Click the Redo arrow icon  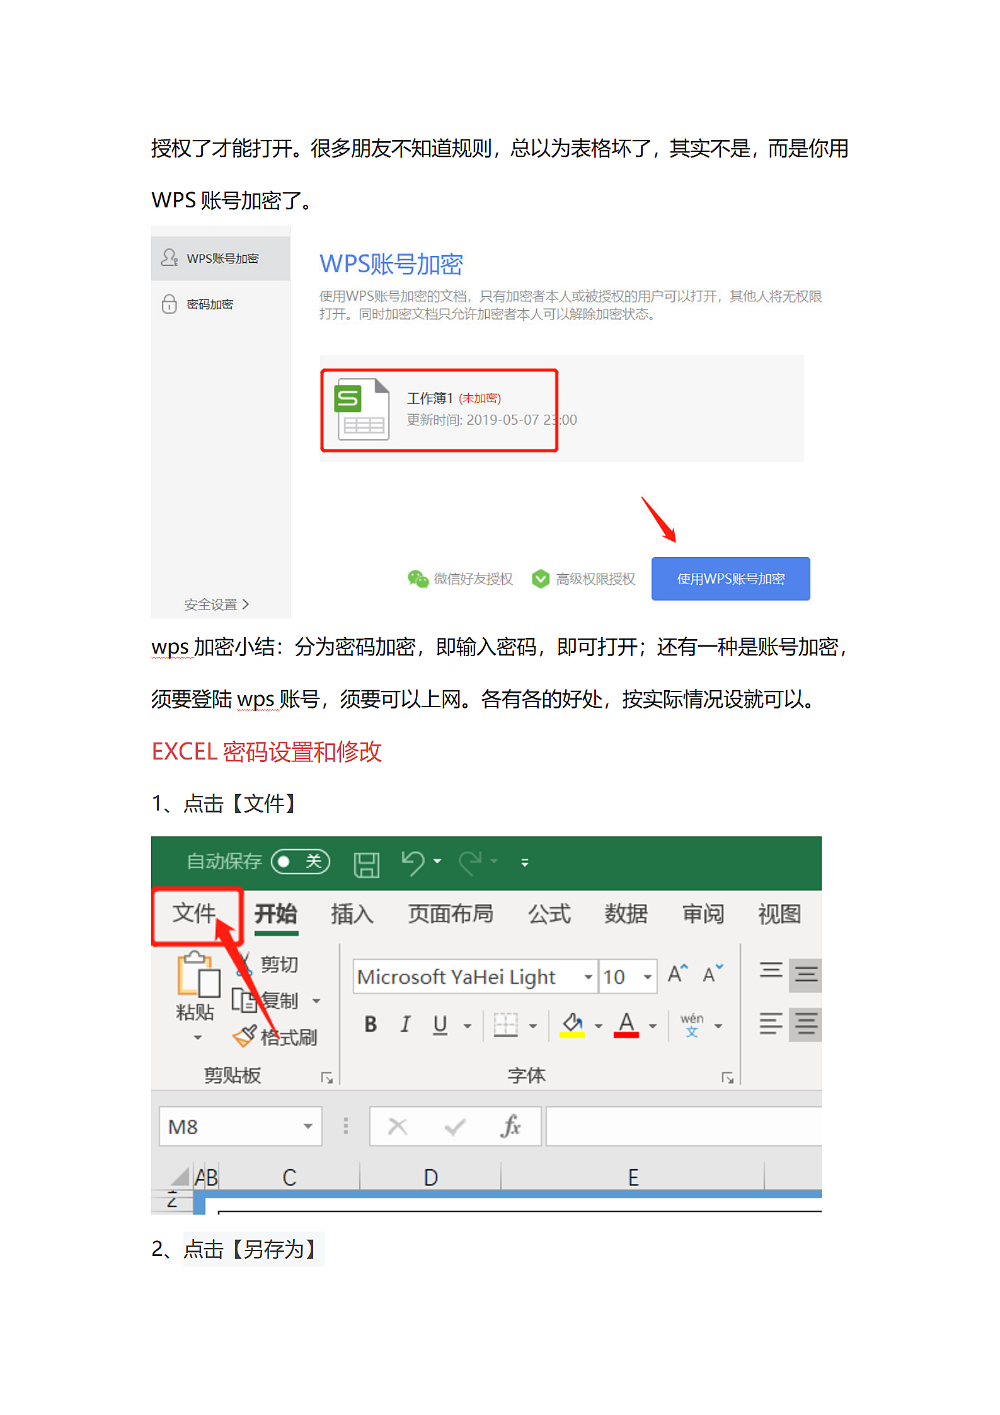[470, 862]
